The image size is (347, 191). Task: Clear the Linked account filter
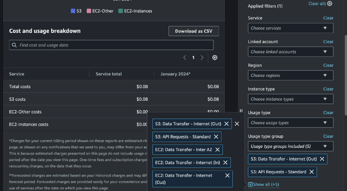click(x=328, y=42)
